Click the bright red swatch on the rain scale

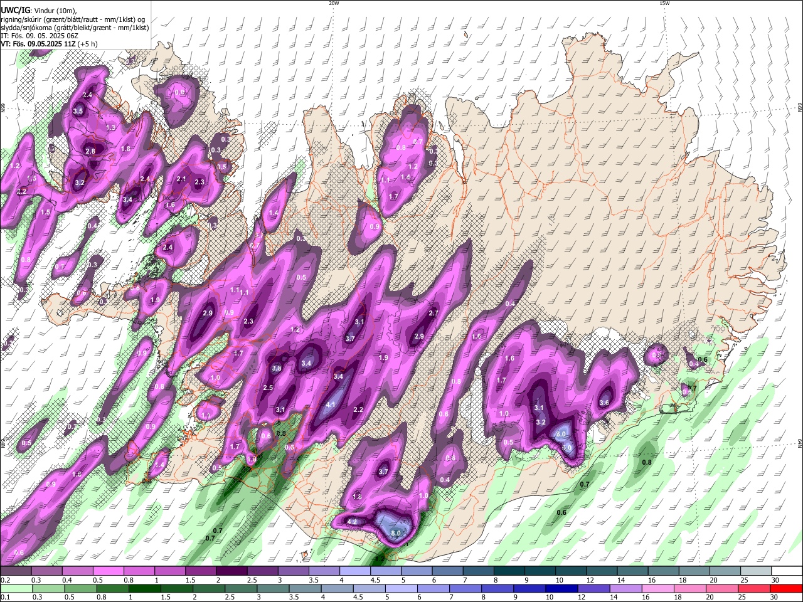(x=787, y=589)
